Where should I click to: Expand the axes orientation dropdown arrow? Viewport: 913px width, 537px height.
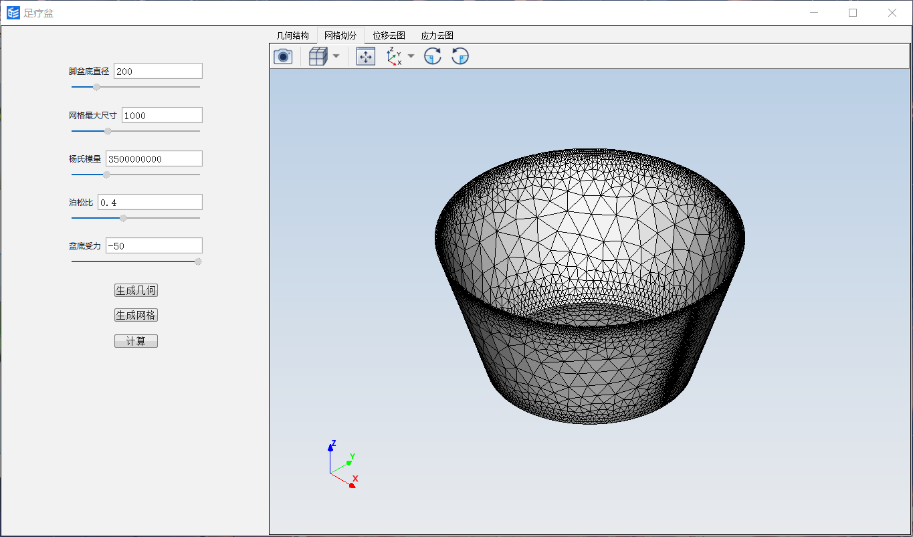[x=411, y=57]
